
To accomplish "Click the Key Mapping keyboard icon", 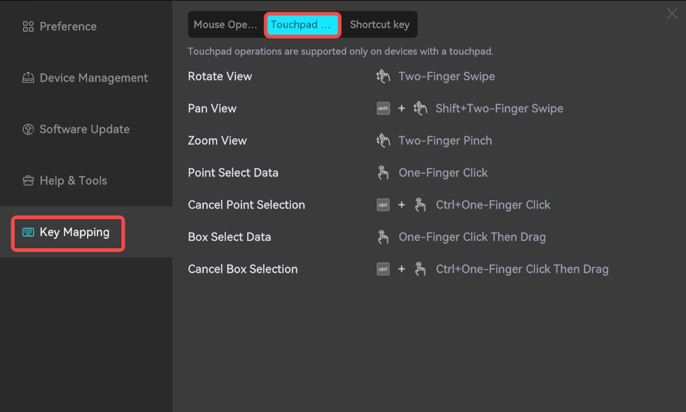I will pyautogui.click(x=28, y=232).
